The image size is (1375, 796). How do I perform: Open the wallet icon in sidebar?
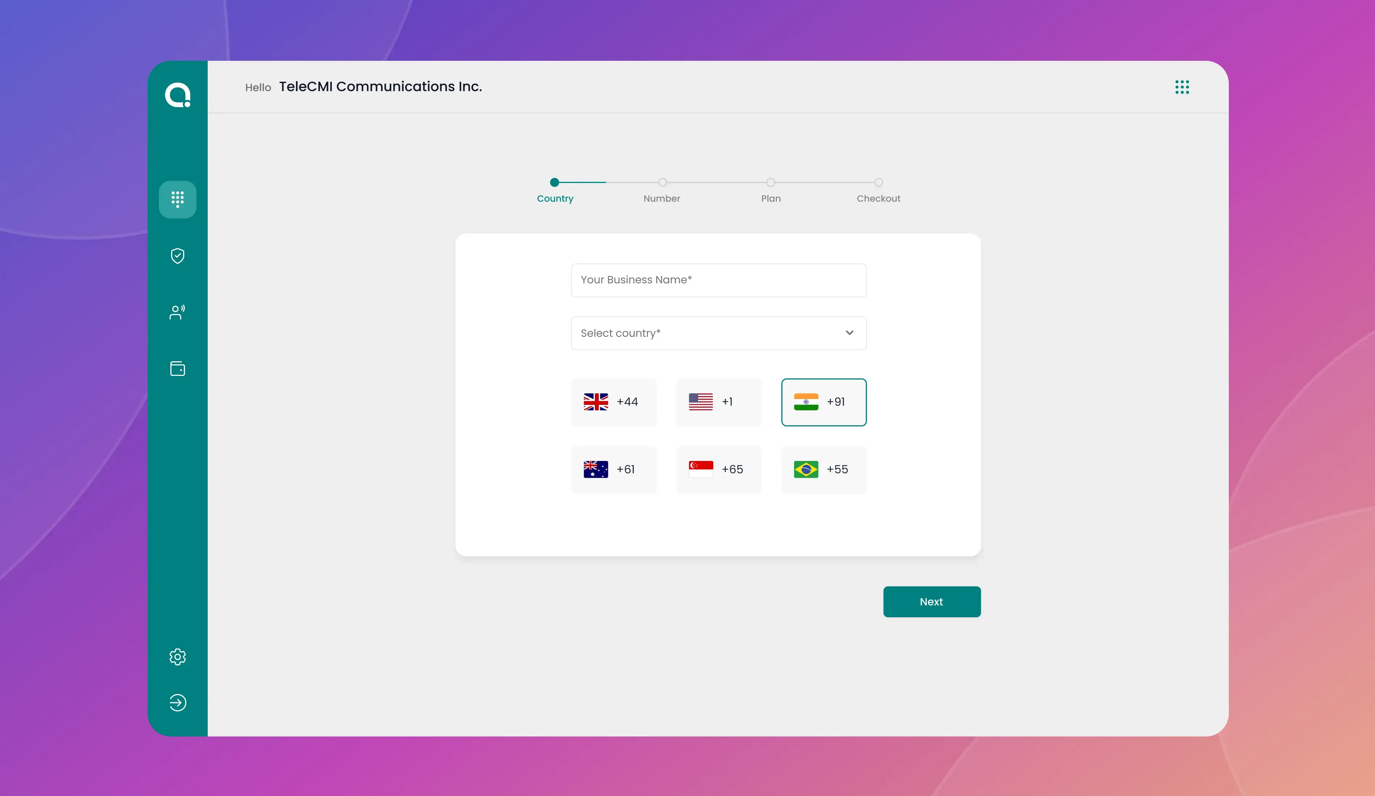coord(177,369)
